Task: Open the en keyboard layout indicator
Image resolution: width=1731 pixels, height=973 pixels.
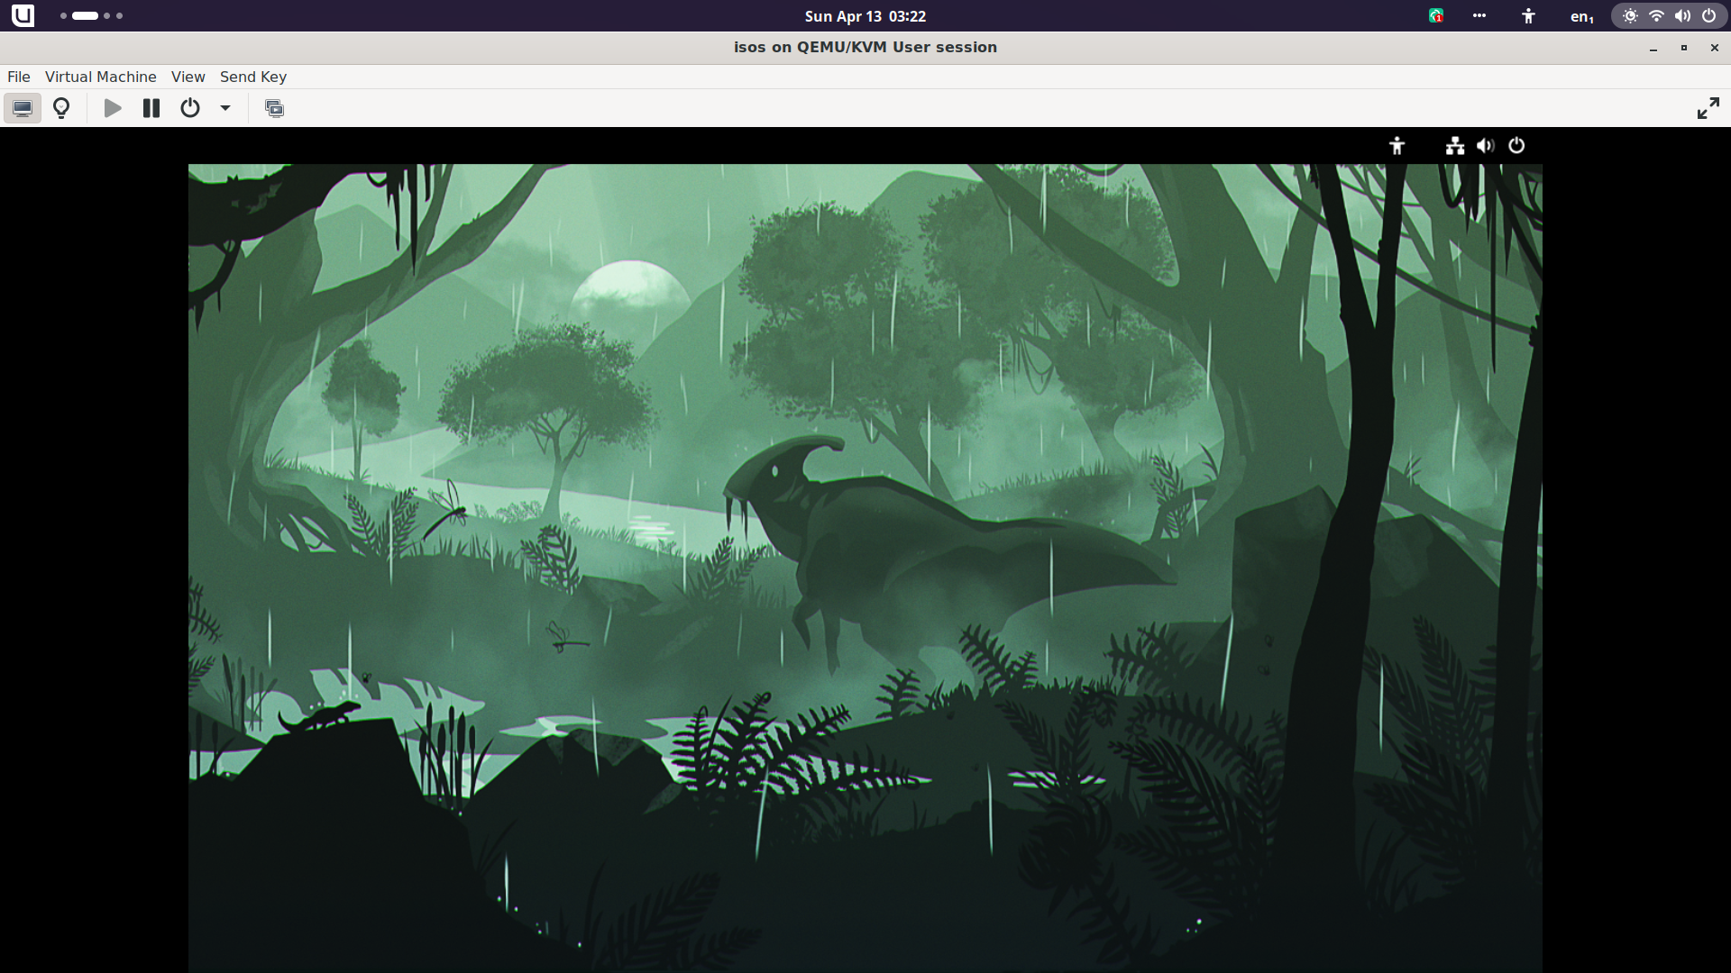Action: [x=1581, y=16]
